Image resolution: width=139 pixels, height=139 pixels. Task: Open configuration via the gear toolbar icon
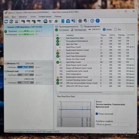click(80, 21)
